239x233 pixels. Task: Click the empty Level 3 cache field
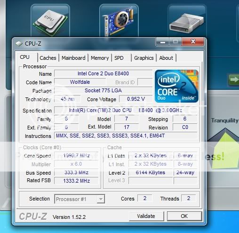click(151, 181)
